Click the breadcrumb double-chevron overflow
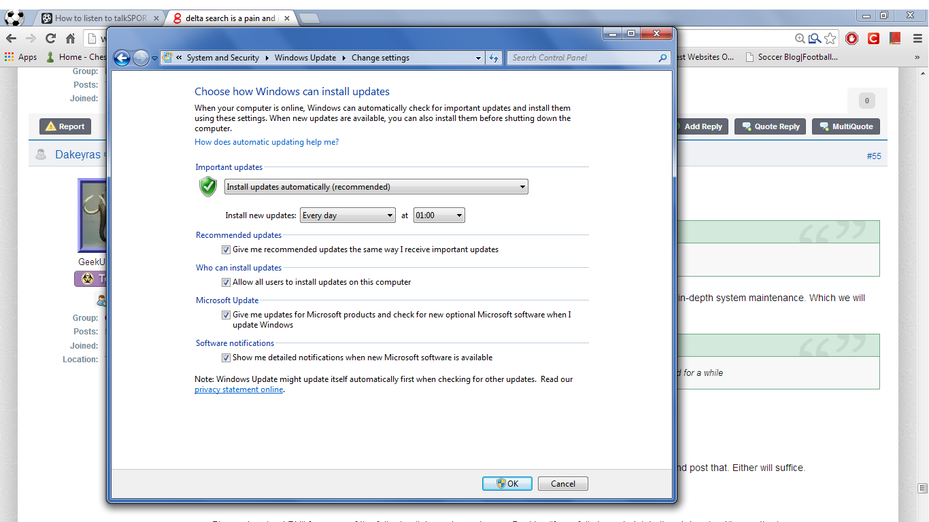The width and height of the screenshot is (929, 522). (180, 58)
